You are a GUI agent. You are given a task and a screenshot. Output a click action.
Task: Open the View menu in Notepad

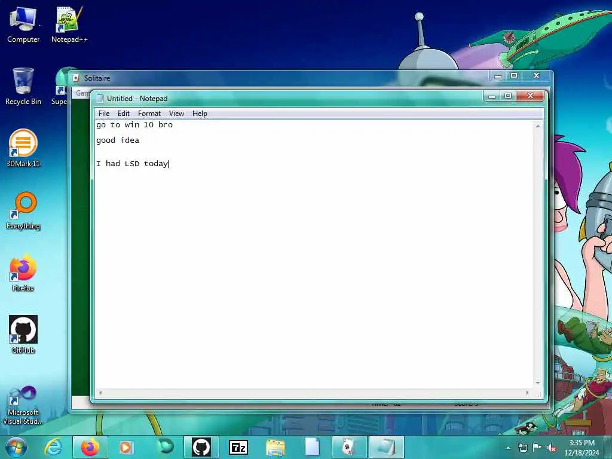(x=176, y=114)
